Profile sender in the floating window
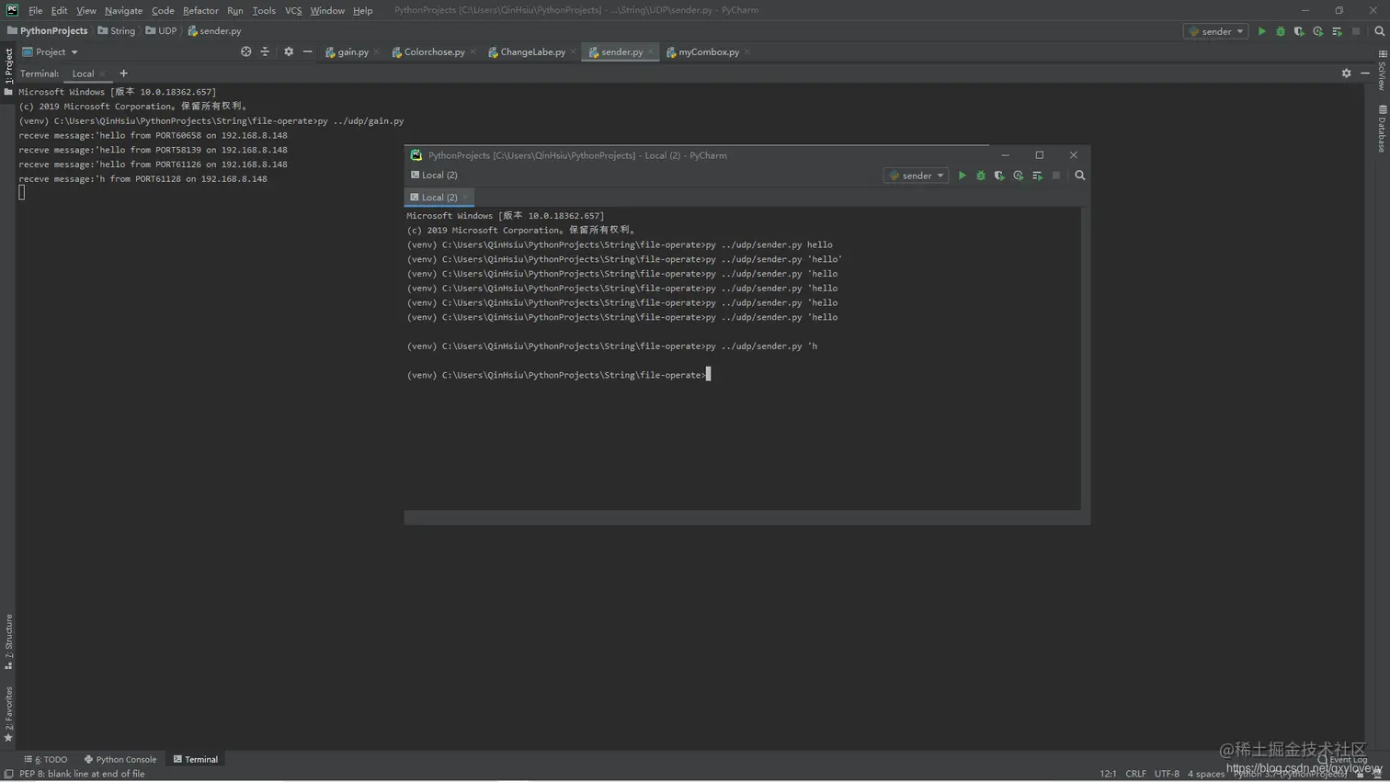1390x782 pixels. click(1019, 176)
